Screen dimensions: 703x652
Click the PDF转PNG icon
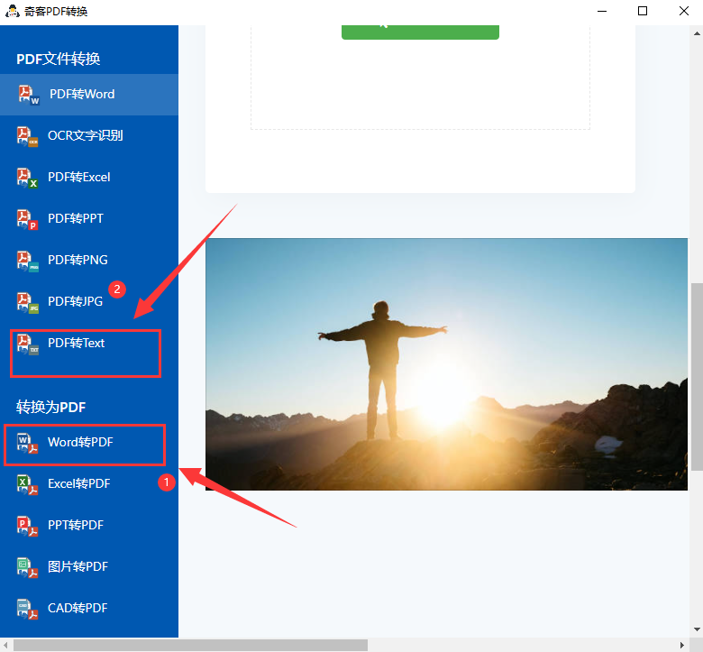[27, 261]
